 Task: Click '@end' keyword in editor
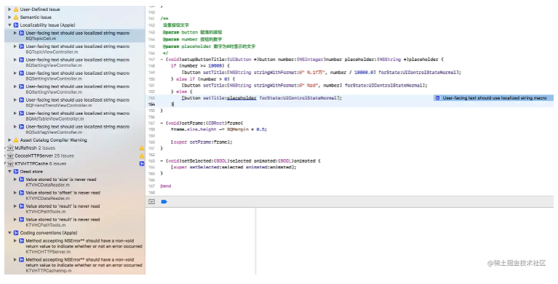click(165, 186)
